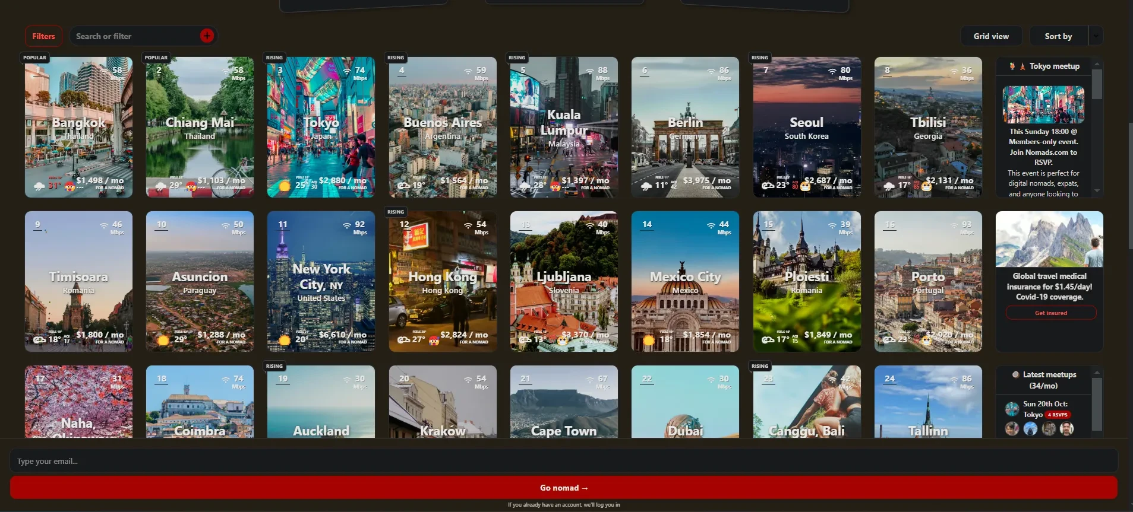Click the Type your email input
The image size is (1133, 512).
pyautogui.click(x=563, y=461)
